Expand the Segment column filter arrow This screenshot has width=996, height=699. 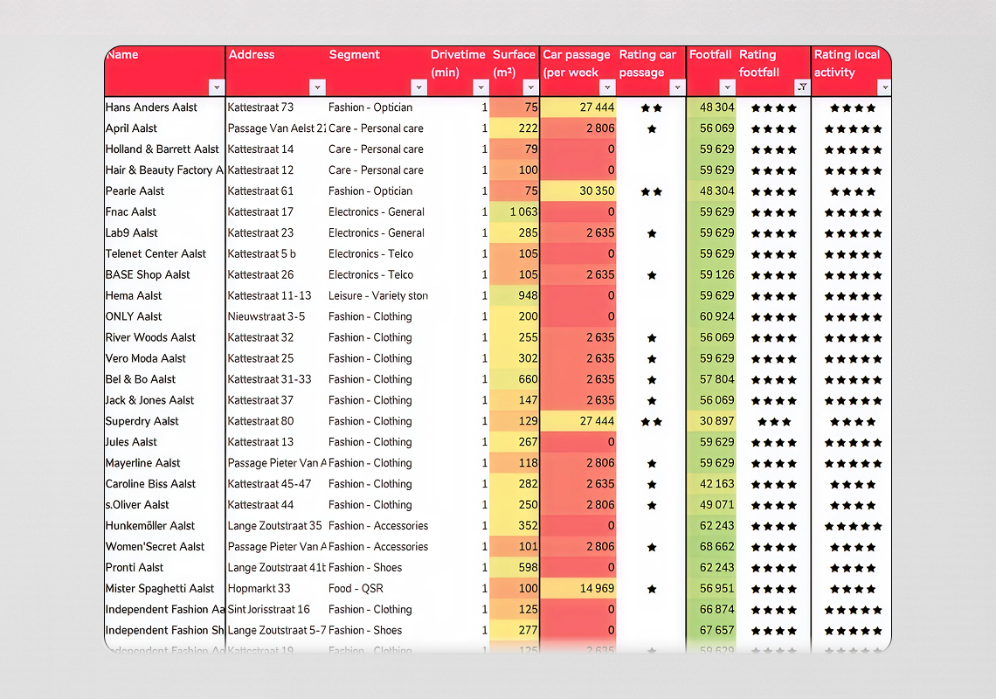(418, 87)
